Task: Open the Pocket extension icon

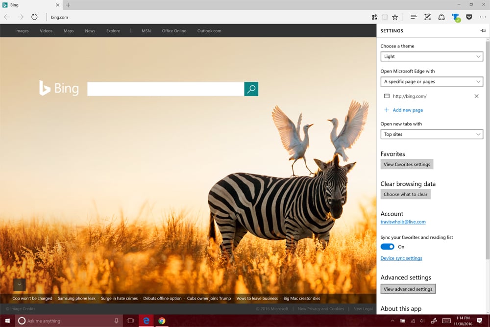Action: [x=469, y=17]
